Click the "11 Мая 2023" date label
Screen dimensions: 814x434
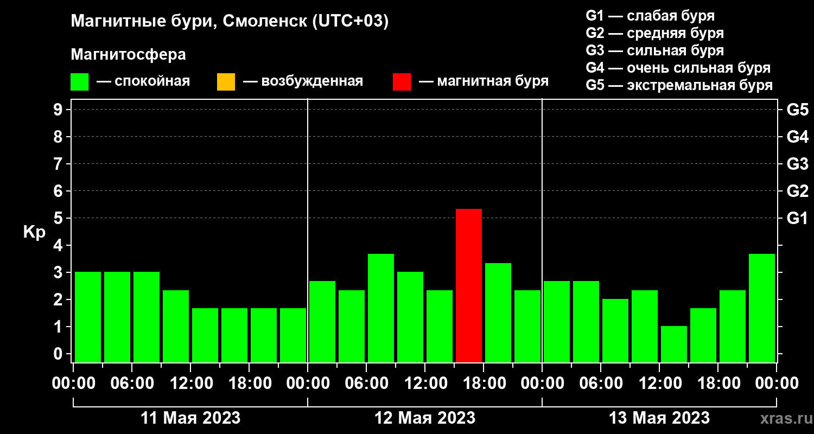click(x=190, y=418)
